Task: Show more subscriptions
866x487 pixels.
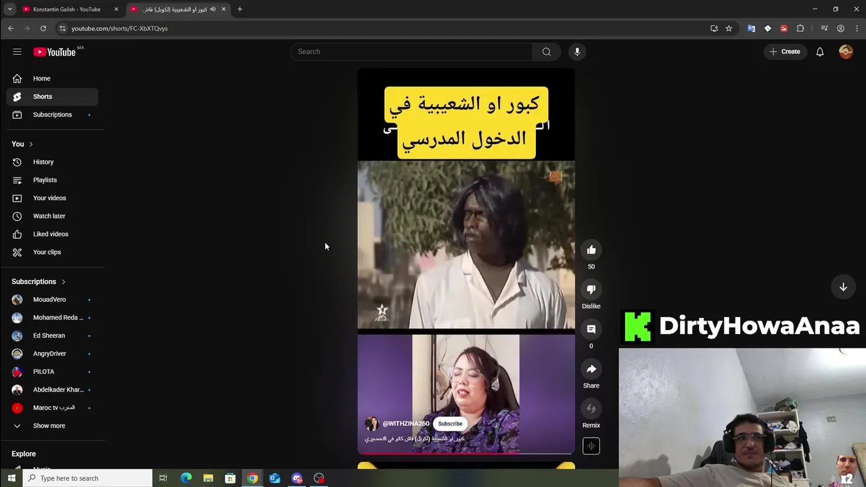Action: [x=49, y=425]
